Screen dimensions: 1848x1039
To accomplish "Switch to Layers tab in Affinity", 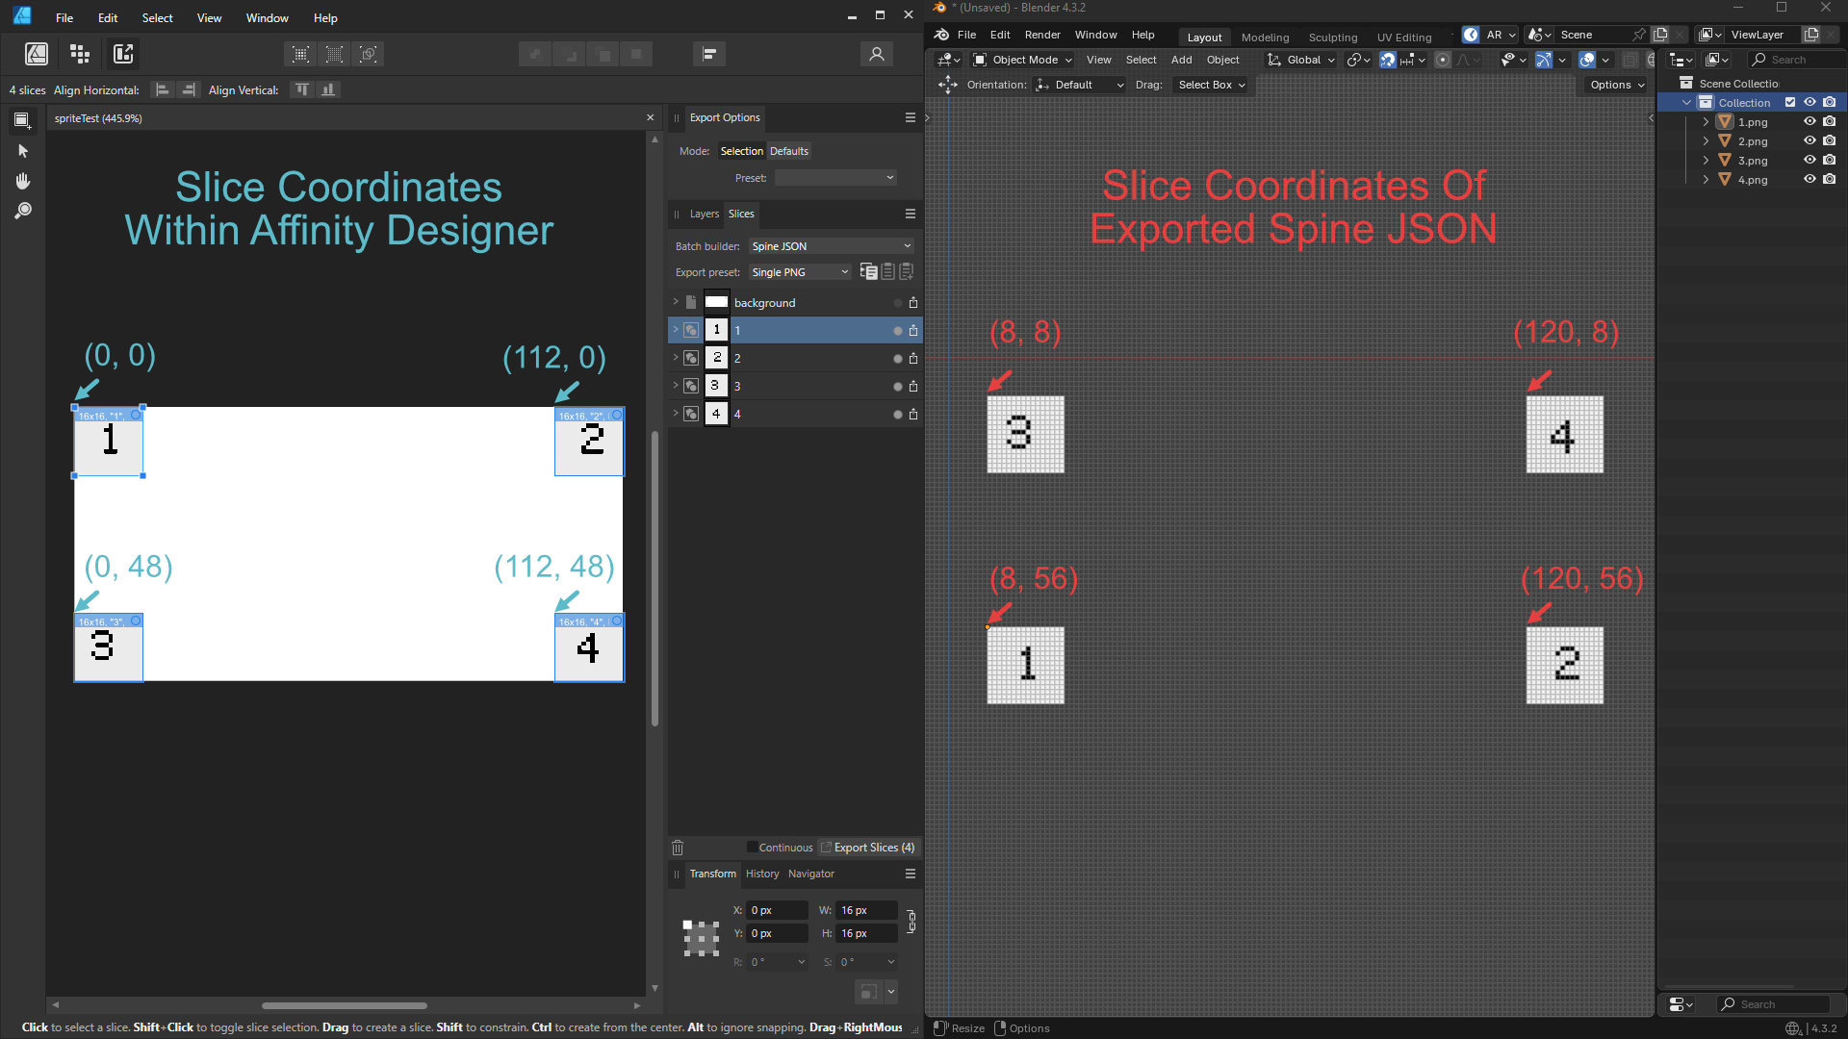I will point(704,214).
